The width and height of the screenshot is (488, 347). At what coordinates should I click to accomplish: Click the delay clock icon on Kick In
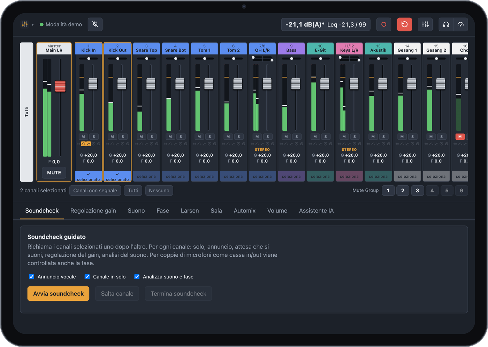pyautogui.click(x=93, y=144)
